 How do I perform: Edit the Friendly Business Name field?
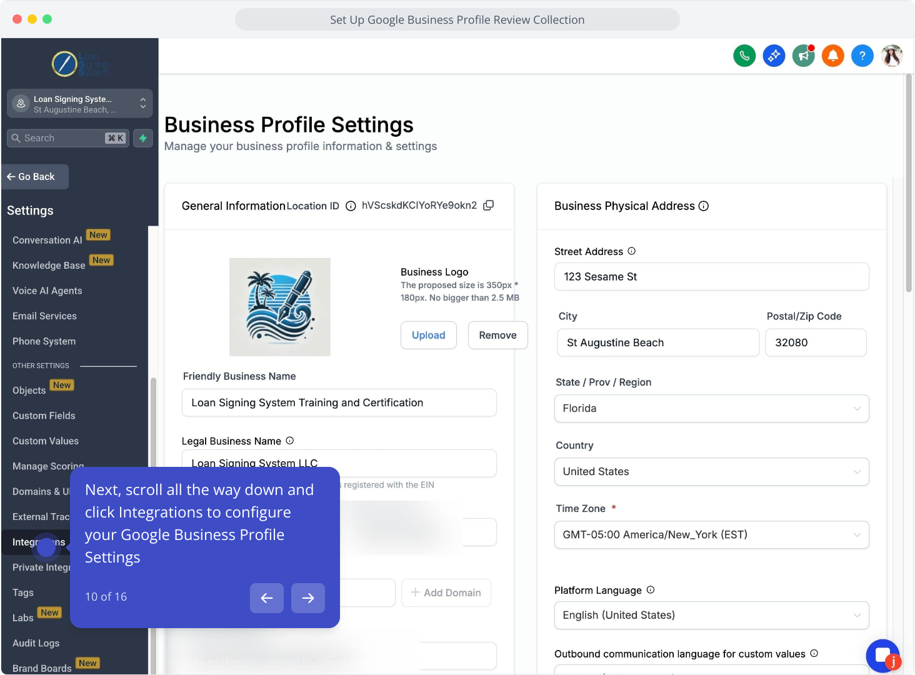click(339, 402)
